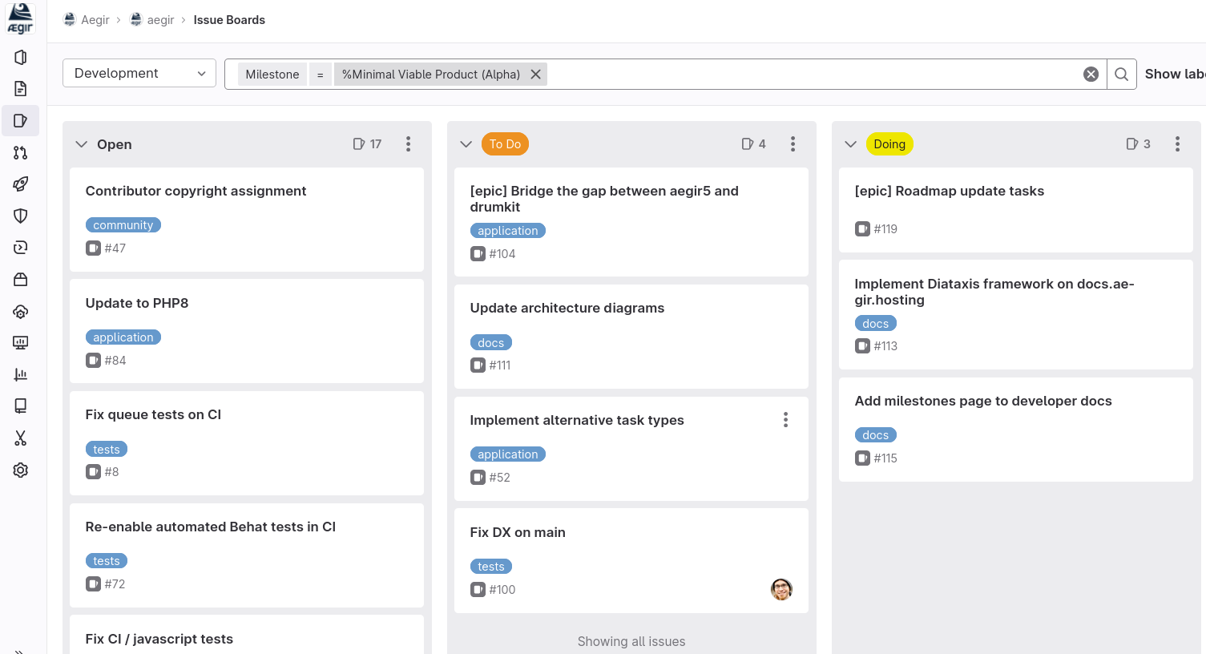The height and width of the screenshot is (654, 1206).
Task: Open Packages and registries sidebar icon
Action: click(x=21, y=280)
